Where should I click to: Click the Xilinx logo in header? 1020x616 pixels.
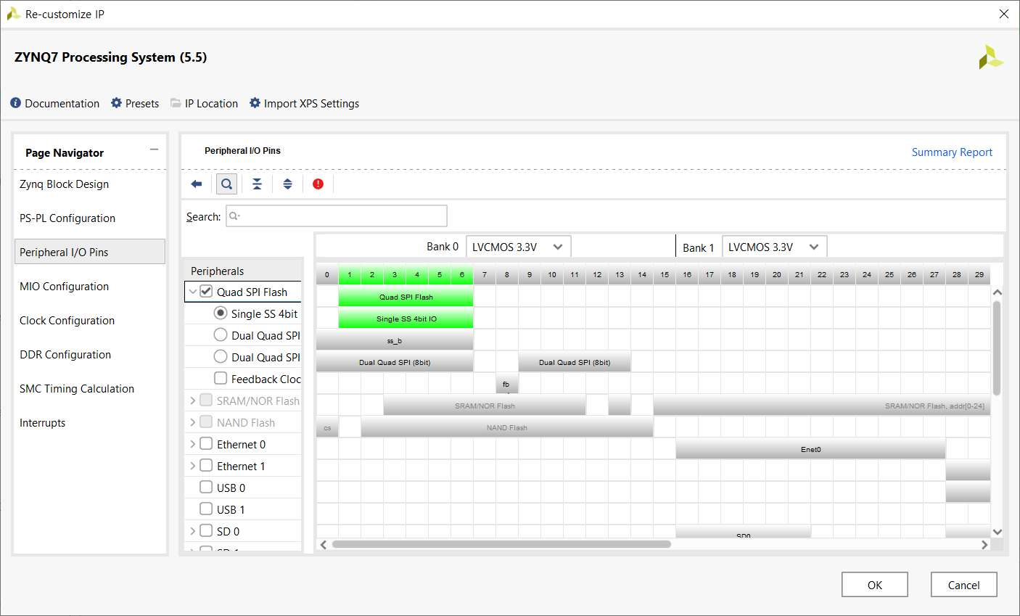[991, 57]
